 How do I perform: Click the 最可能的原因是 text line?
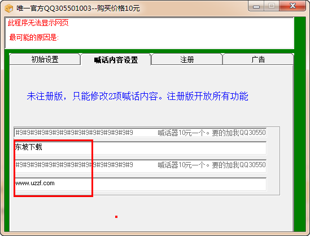pos(34,37)
